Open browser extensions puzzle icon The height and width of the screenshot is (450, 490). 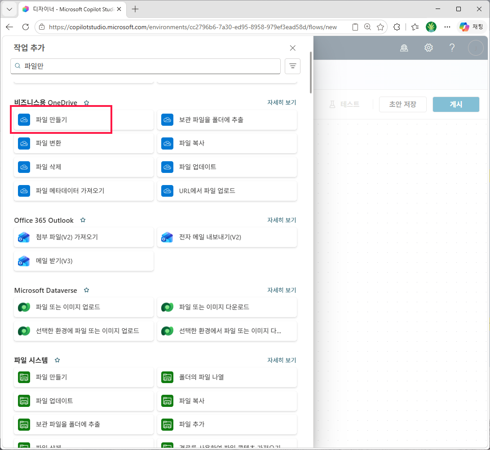pos(397,27)
